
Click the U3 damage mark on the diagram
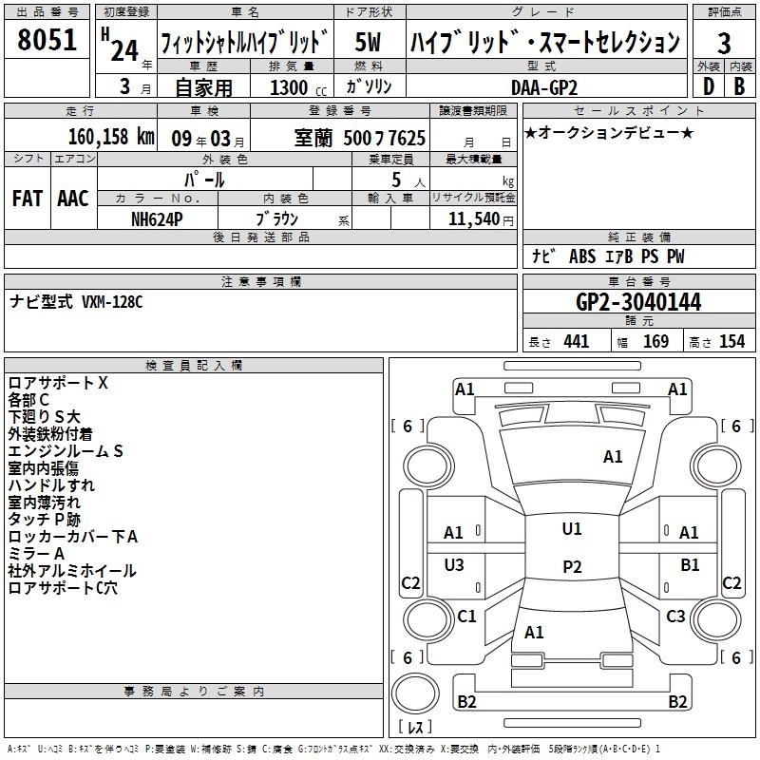click(454, 565)
